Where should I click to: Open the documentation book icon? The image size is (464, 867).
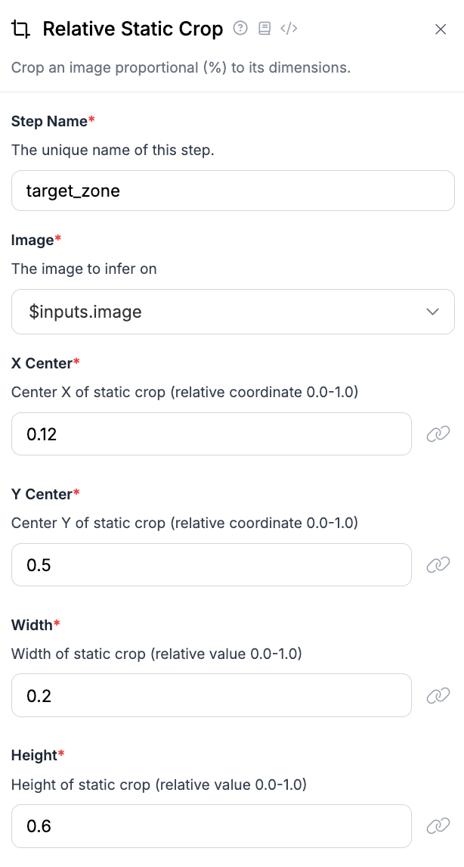pos(264,29)
